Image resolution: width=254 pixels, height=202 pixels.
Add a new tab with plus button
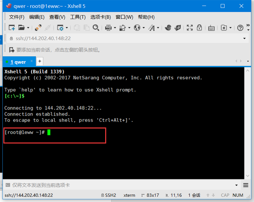pyautogui.click(x=40, y=61)
